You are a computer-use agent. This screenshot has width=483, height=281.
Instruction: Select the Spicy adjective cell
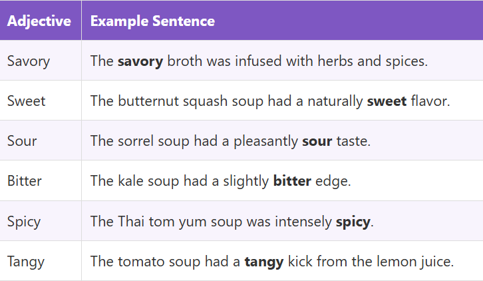(x=25, y=221)
